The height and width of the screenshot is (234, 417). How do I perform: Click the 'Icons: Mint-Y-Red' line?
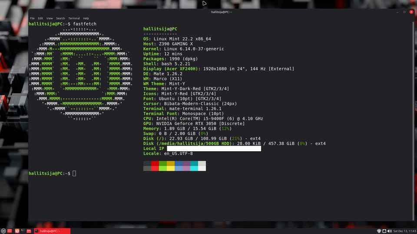coord(179,94)
